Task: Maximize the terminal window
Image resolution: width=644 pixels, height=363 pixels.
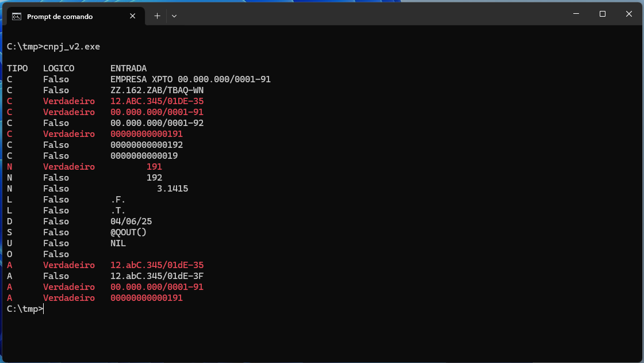Action: (602, 14)
